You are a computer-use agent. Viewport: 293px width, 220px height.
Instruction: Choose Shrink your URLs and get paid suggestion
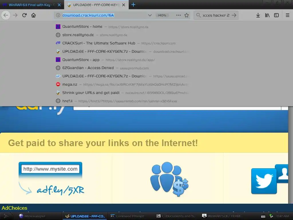point(122,93)
